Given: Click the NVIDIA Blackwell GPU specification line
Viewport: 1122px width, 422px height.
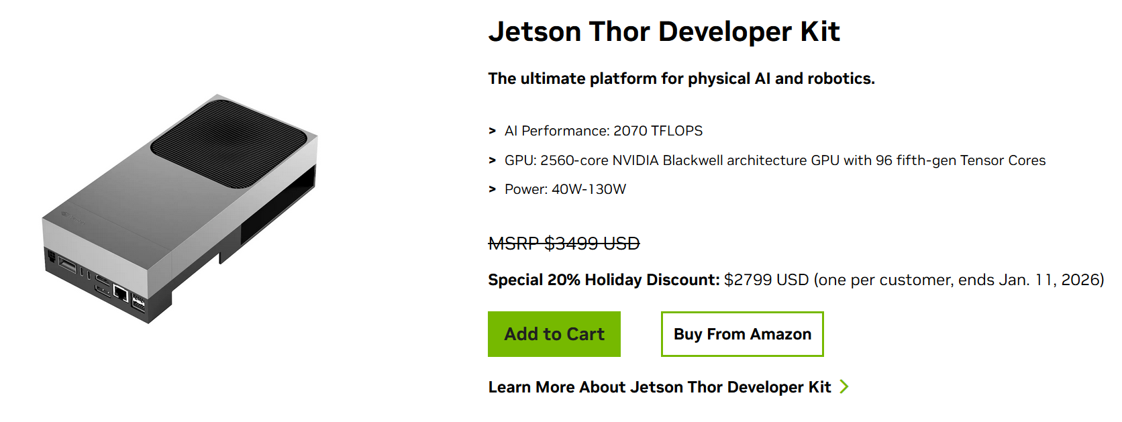Looking at the screenshot, I should click(x=774, y=160).
